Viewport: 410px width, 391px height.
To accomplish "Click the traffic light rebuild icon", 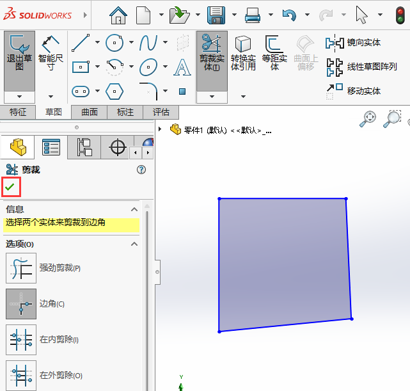I will (x=400, y=15).
